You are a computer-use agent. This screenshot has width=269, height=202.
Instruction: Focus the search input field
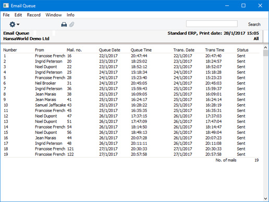(212, 24)
